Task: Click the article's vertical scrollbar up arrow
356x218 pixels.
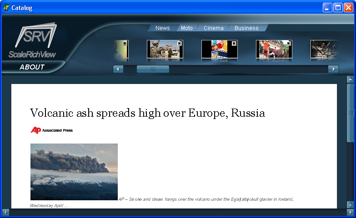Action: click(x=350, y=79)
